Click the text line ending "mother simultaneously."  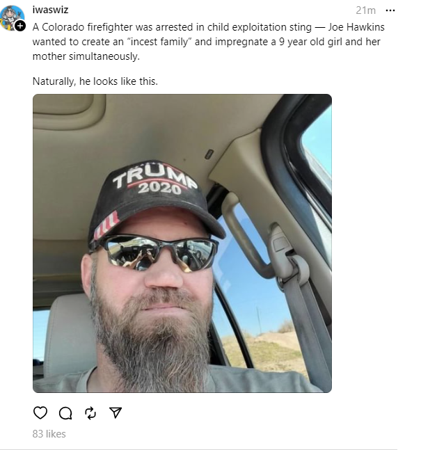click(x=86, y=56)
